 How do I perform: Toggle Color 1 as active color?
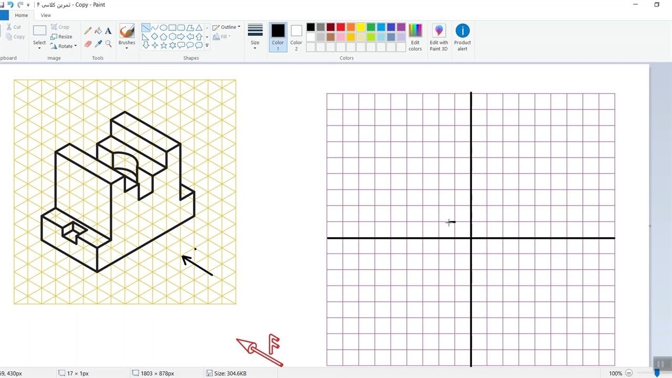click(x=278, y=37)
